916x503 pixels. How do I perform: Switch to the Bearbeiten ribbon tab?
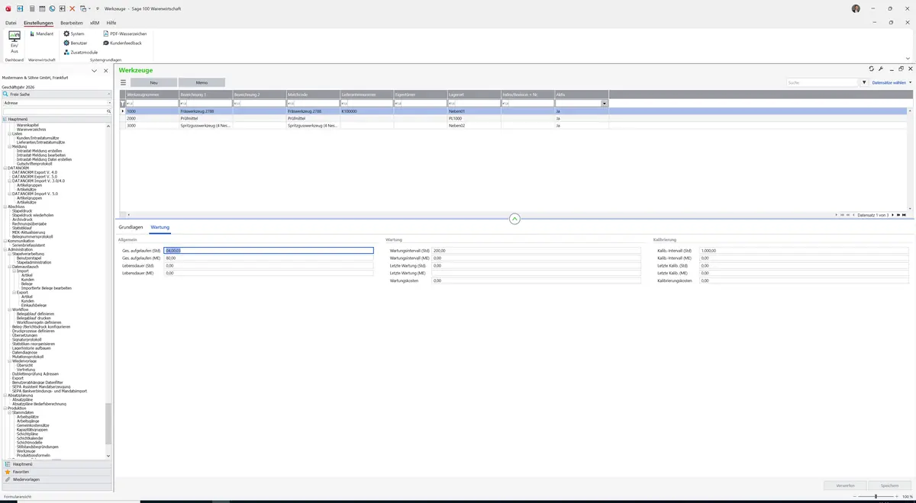click(x=72, y=23)
